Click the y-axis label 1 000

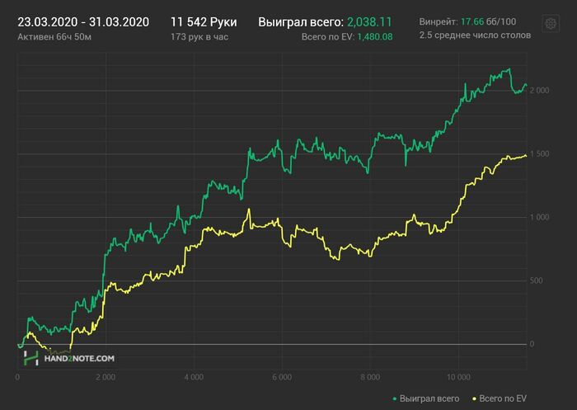pos(539,217)
